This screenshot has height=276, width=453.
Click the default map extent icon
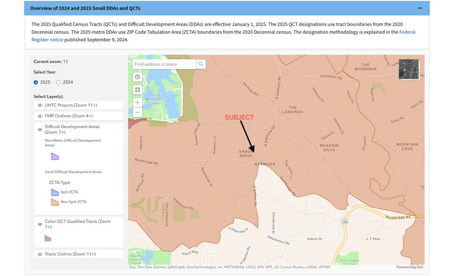pyautogui.click(x=137, y=90)
